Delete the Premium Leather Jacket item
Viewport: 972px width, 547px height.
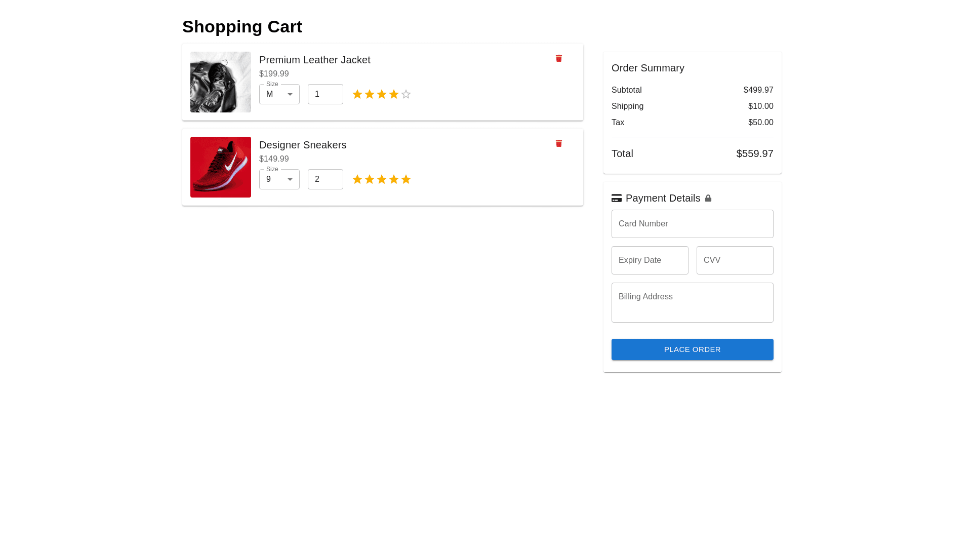tap(559, 59)
